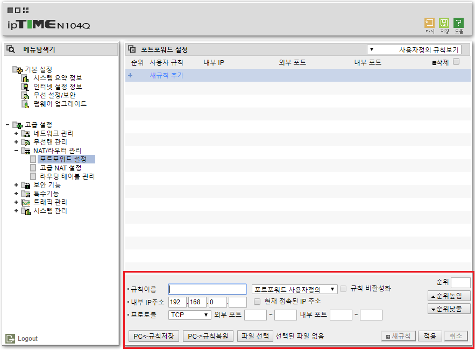Expand the 보안 기능 node
Image resolution: width=475 pixels, height=350 pixels.
point(16,185)
